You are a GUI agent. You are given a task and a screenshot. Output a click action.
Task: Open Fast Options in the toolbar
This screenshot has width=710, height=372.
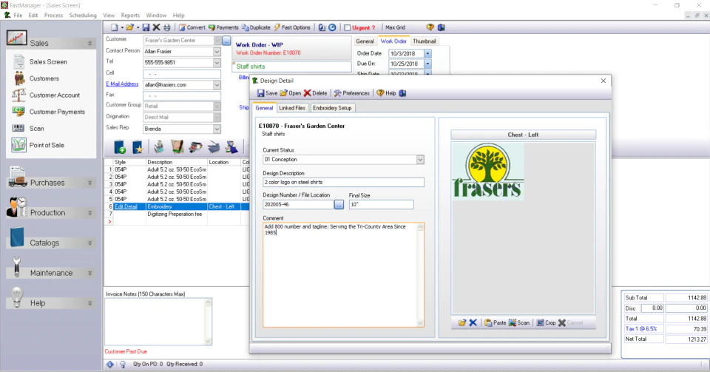[x=292, y=27]
